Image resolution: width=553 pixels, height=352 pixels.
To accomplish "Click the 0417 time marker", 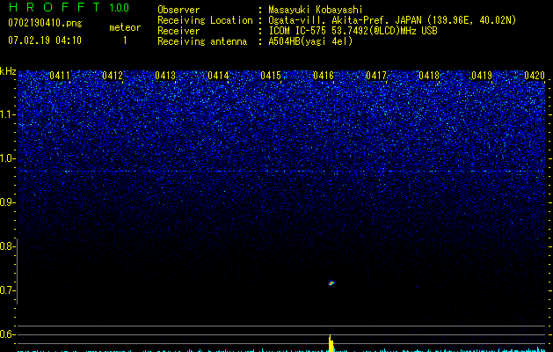I will click(x=376, y=76).
